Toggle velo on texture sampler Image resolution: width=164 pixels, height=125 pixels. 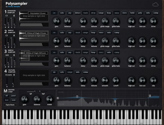point(78,72)
